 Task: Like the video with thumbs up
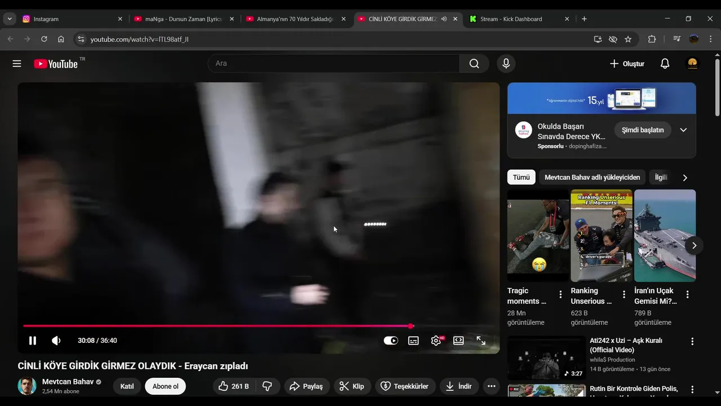click(x=234, y=386)
